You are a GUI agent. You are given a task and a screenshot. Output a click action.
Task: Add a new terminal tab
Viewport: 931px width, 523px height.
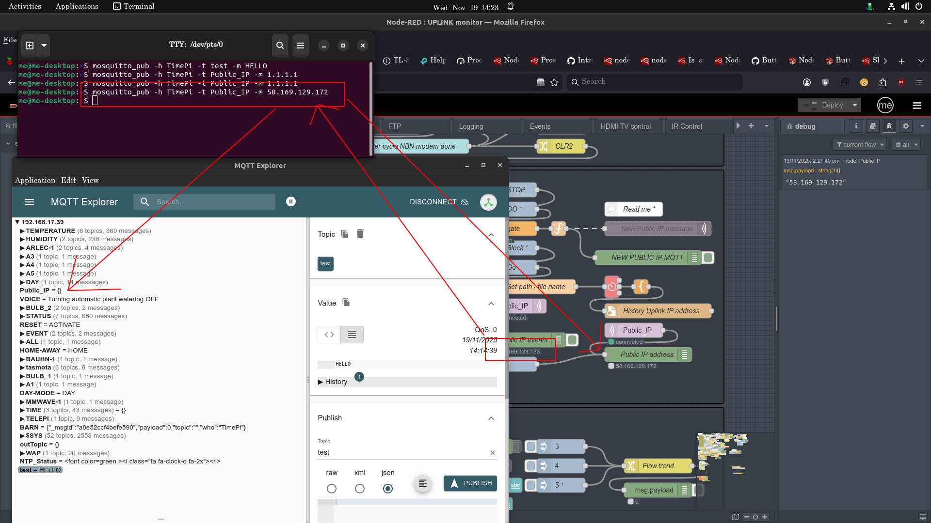click(30, 46)
